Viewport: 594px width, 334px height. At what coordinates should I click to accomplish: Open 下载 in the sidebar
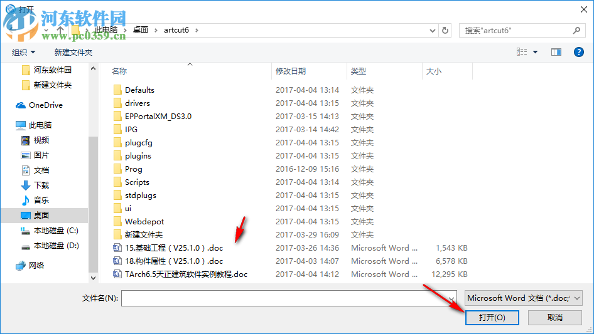click(x=35, y=185)
